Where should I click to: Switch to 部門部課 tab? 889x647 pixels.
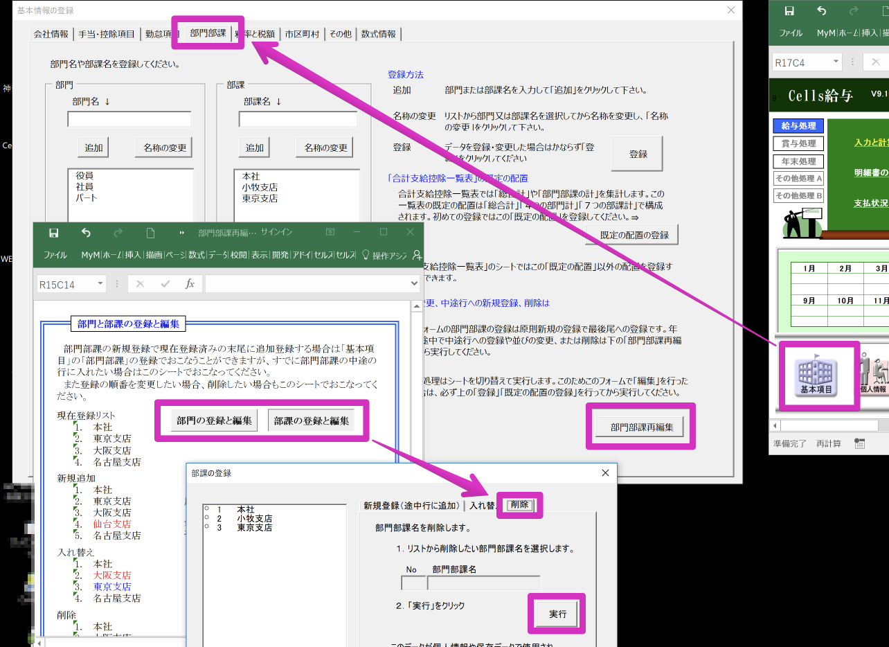tap(208, 33)
